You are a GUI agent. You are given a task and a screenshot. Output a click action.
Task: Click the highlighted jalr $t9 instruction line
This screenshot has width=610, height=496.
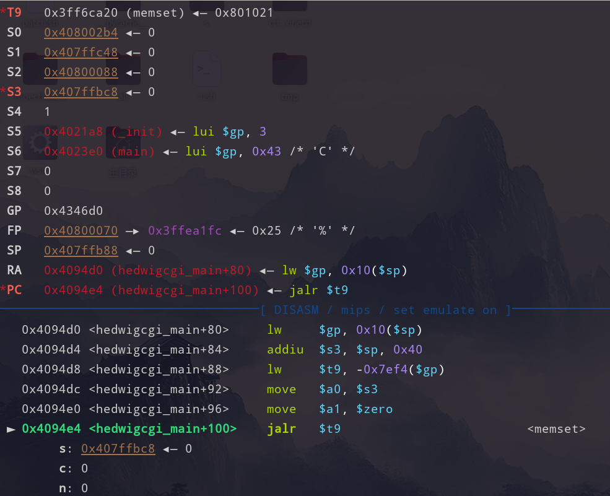click(x=303, y=429)
